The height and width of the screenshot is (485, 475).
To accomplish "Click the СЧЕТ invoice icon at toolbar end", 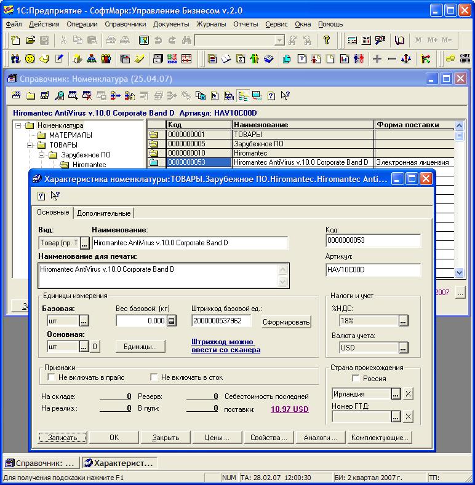I will (465, 58).
